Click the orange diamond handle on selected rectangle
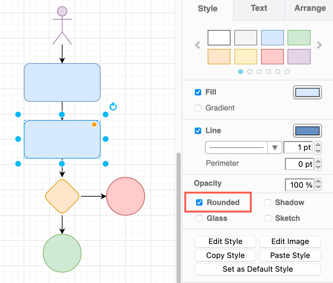 click(x=94, y=125)
